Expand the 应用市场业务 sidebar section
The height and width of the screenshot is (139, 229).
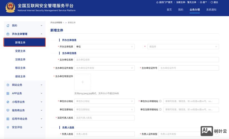pos(41,119)
